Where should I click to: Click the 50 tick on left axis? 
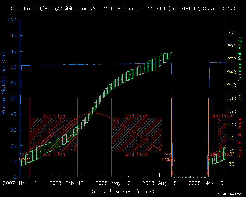14,99
